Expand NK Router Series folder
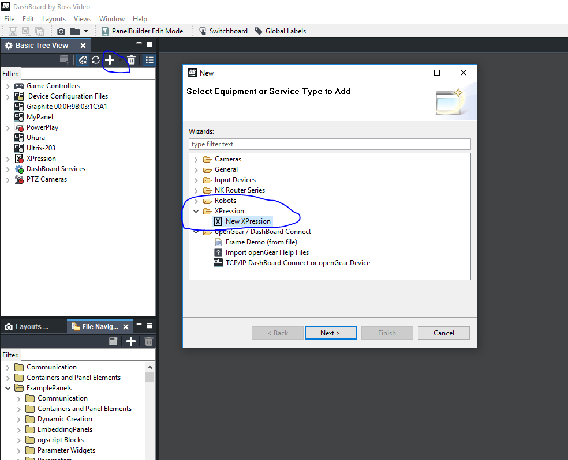The height and width of the screenshot is (460, 568). tap(196, 191)
